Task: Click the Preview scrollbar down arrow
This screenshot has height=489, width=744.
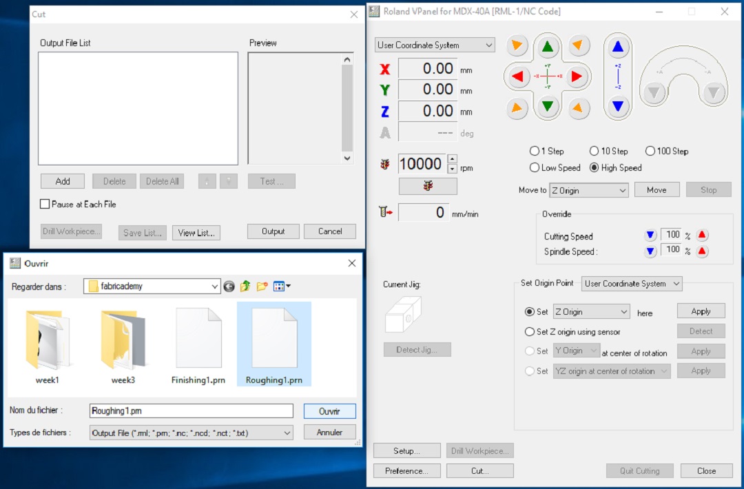Action: point(347,158)
